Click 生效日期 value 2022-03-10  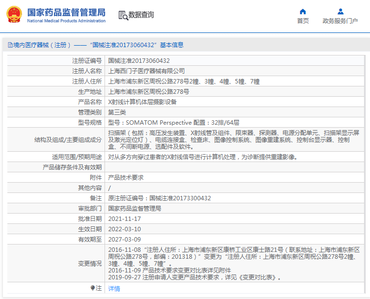[x=124, y=229]
